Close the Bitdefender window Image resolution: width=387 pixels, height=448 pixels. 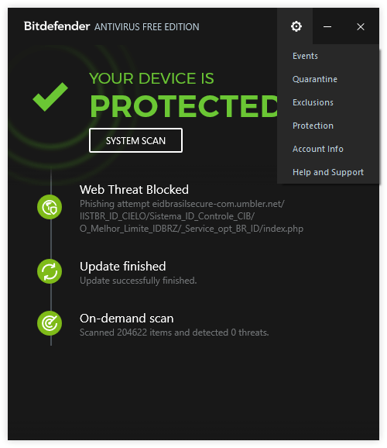pyautogui.click(x=361, y=26)
